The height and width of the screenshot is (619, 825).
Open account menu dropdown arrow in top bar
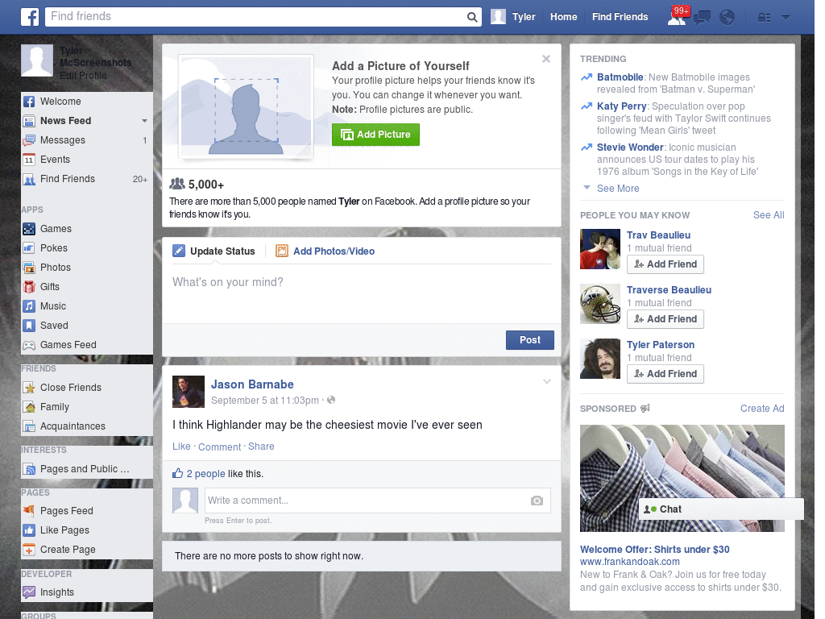coord(786,17)
